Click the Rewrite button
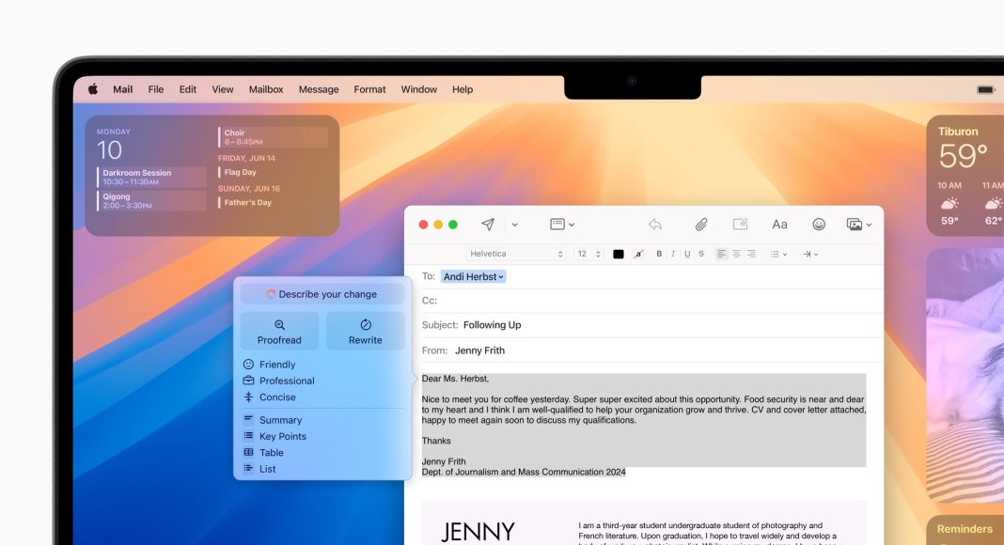1004x545 pixels. (365, 332)
